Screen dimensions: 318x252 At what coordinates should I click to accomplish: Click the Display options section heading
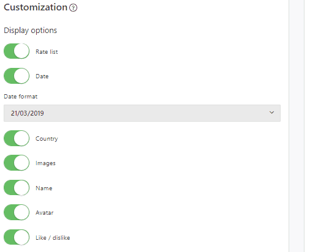[31, 31]
